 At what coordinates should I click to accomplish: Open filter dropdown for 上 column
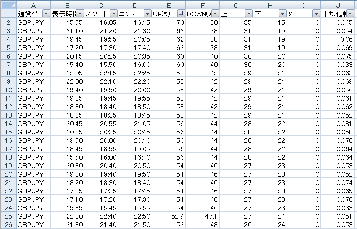point(249,14)
